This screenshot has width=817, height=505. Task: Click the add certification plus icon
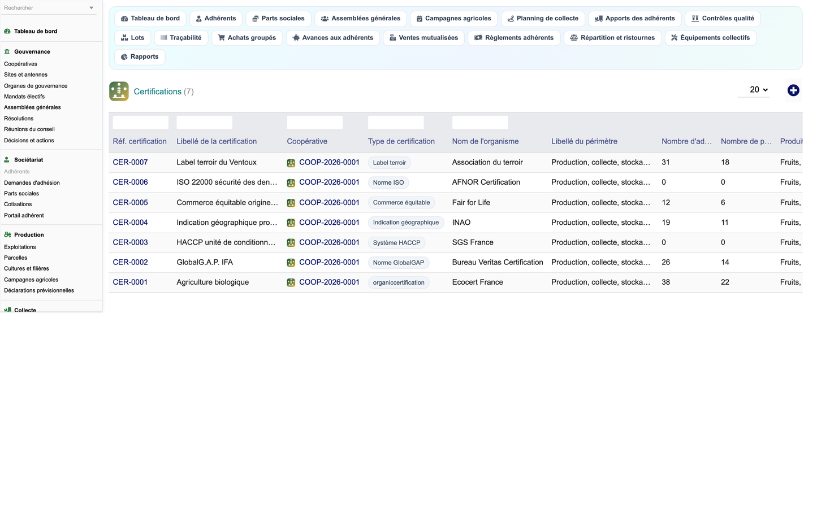[793, 90]
